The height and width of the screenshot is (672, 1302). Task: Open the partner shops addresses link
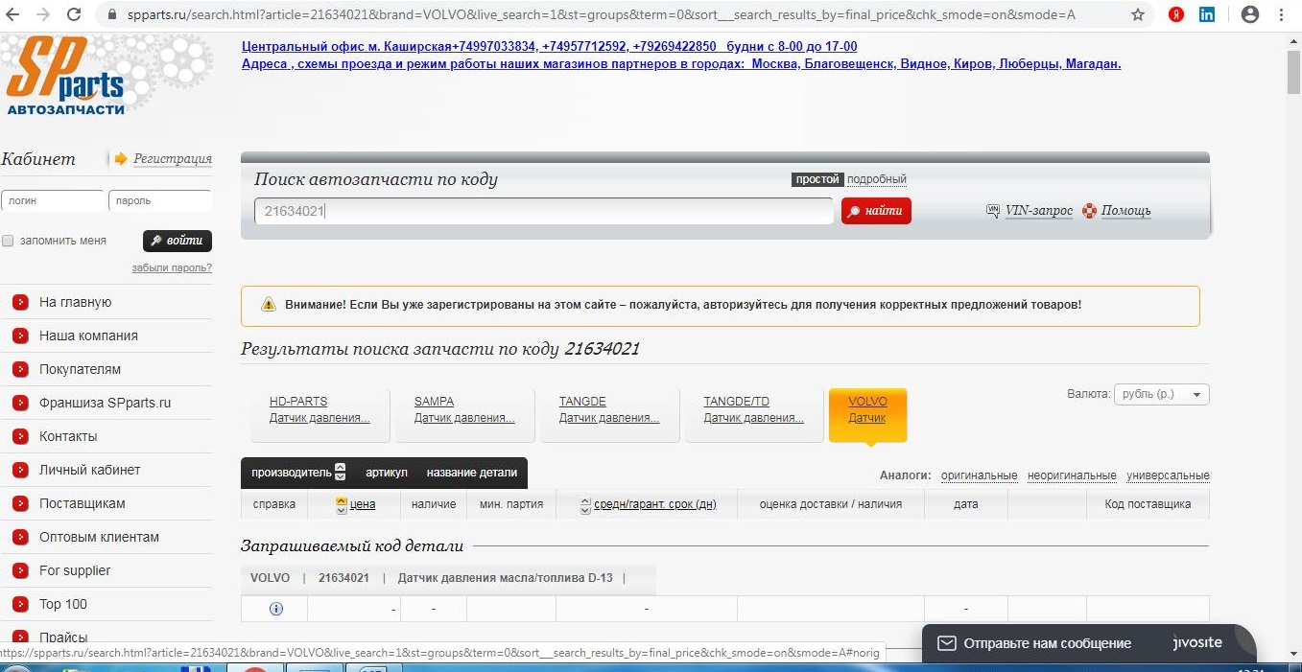tap(681, 63)
